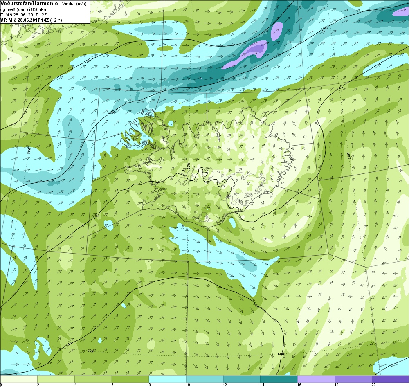Click the light purple 16–18 m/s legend swatch
The height and width of the screenshot is (387, 409).
(316, 379)
